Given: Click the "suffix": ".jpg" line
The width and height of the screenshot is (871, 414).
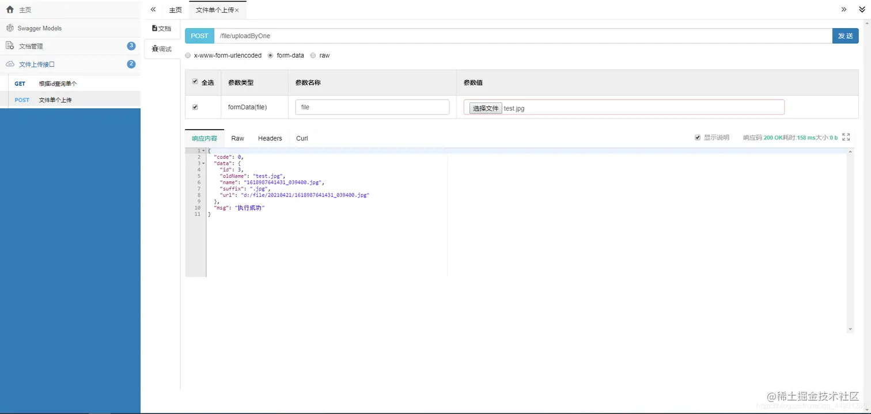Looking at the screenshot, I should click(245, 189).
